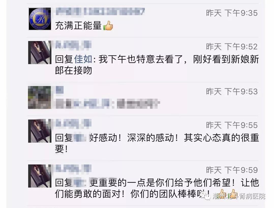Open the pixelated avatar at 9:53
The height and width of the screenshot is (208, 274).
click(40, 97)
